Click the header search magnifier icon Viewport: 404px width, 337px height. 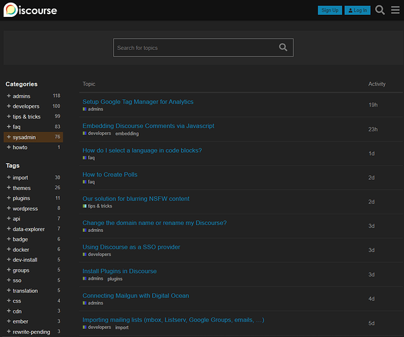click(x=380, y=10)
